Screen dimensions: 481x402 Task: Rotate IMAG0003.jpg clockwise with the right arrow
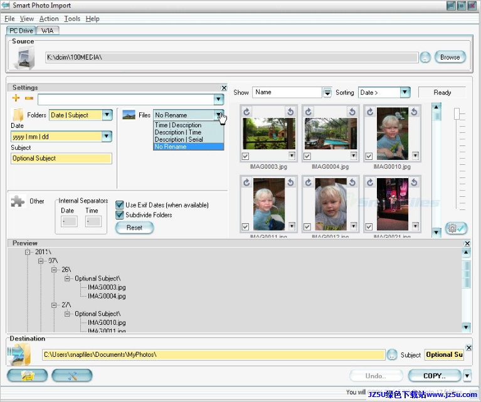tap(290, 112)
